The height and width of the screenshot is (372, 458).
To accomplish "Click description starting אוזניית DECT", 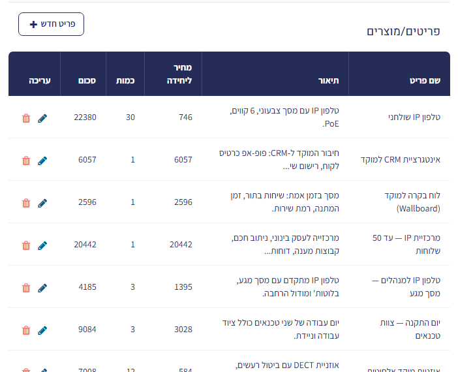I will pyautogui.click(x=288, y=365).
